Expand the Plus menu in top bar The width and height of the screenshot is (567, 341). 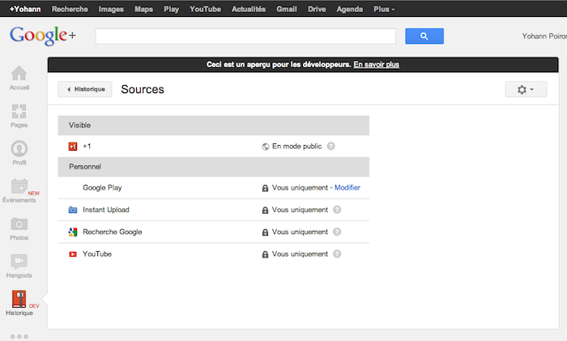(384, 9)
